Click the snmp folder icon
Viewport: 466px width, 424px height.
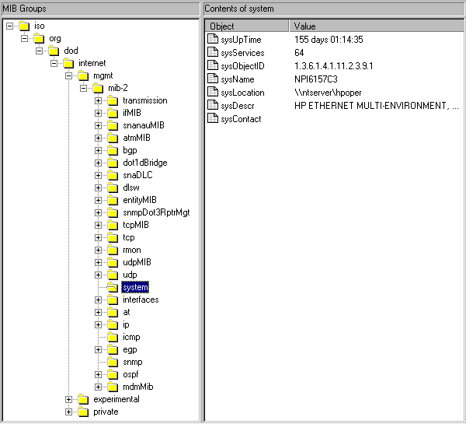click(x=113, y=363)
